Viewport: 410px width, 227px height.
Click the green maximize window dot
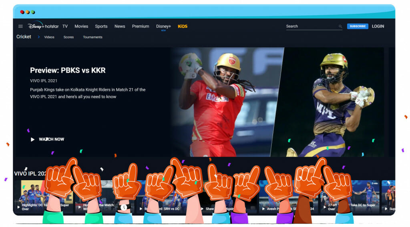tap(33, 12)
